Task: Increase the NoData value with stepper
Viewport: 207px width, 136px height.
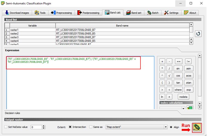Action: [44, 126]
